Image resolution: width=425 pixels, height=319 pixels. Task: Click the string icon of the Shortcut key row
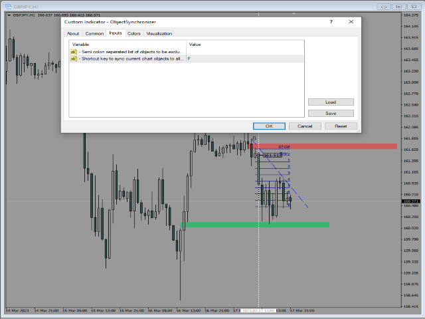74,58
